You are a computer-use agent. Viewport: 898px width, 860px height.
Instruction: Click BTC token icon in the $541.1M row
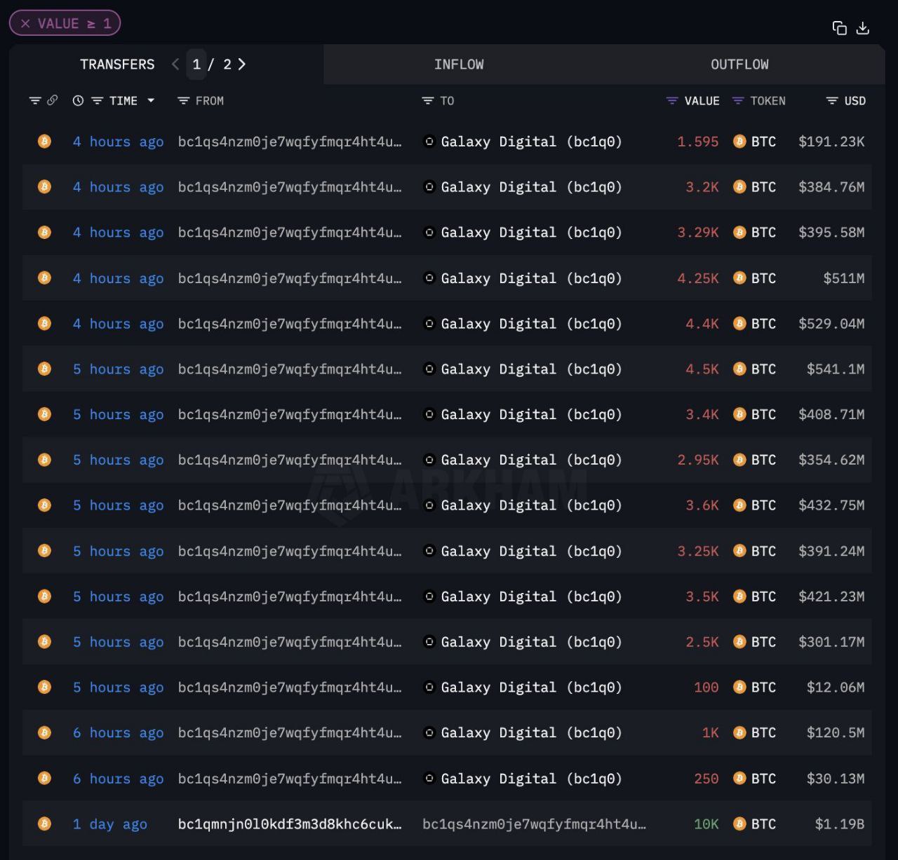click(739, 369)
